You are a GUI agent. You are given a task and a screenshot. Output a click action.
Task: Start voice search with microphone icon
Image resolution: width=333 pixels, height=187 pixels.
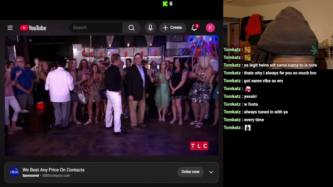click(150, 28)
